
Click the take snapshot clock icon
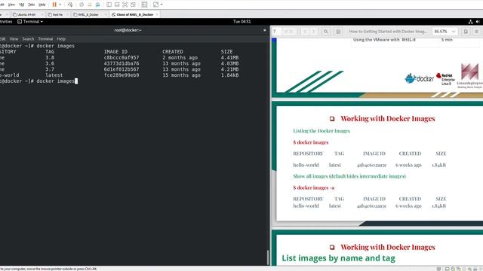[82, 5]
